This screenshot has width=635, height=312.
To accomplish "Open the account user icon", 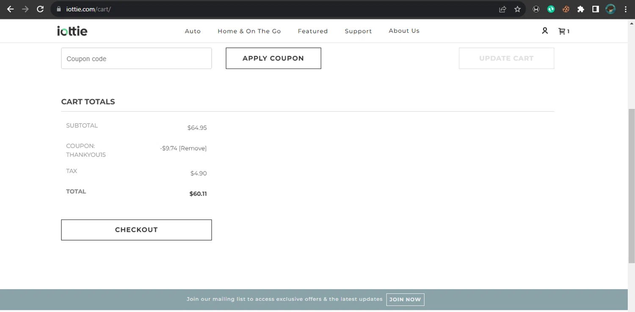I will tap(545, 31).
